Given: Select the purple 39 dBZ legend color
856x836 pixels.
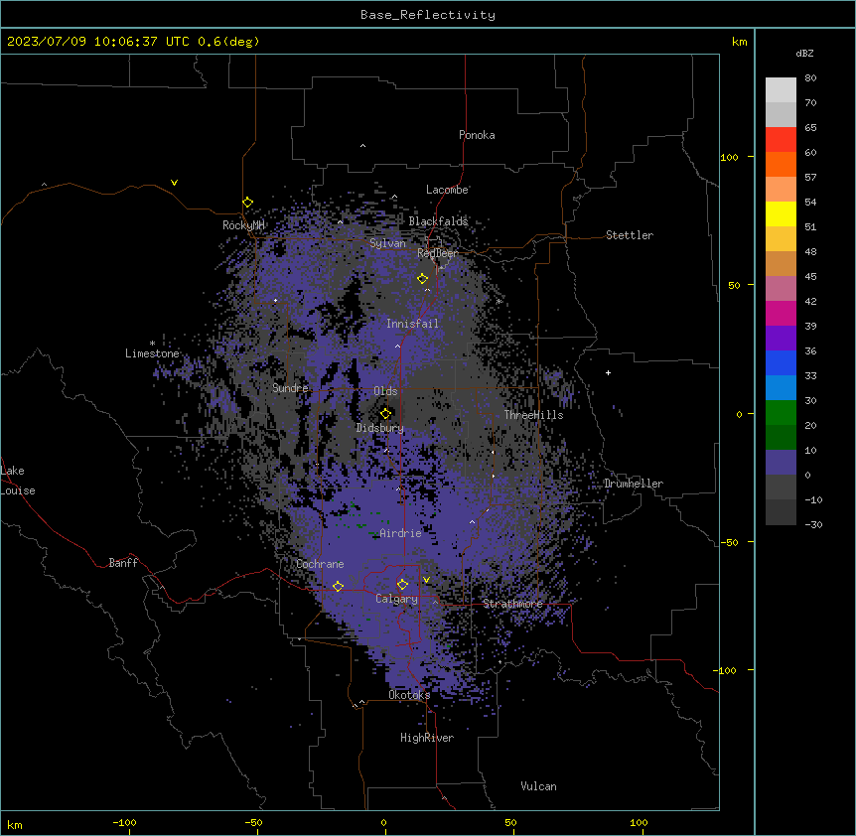Looking at the screenshot, I should 781,339.
